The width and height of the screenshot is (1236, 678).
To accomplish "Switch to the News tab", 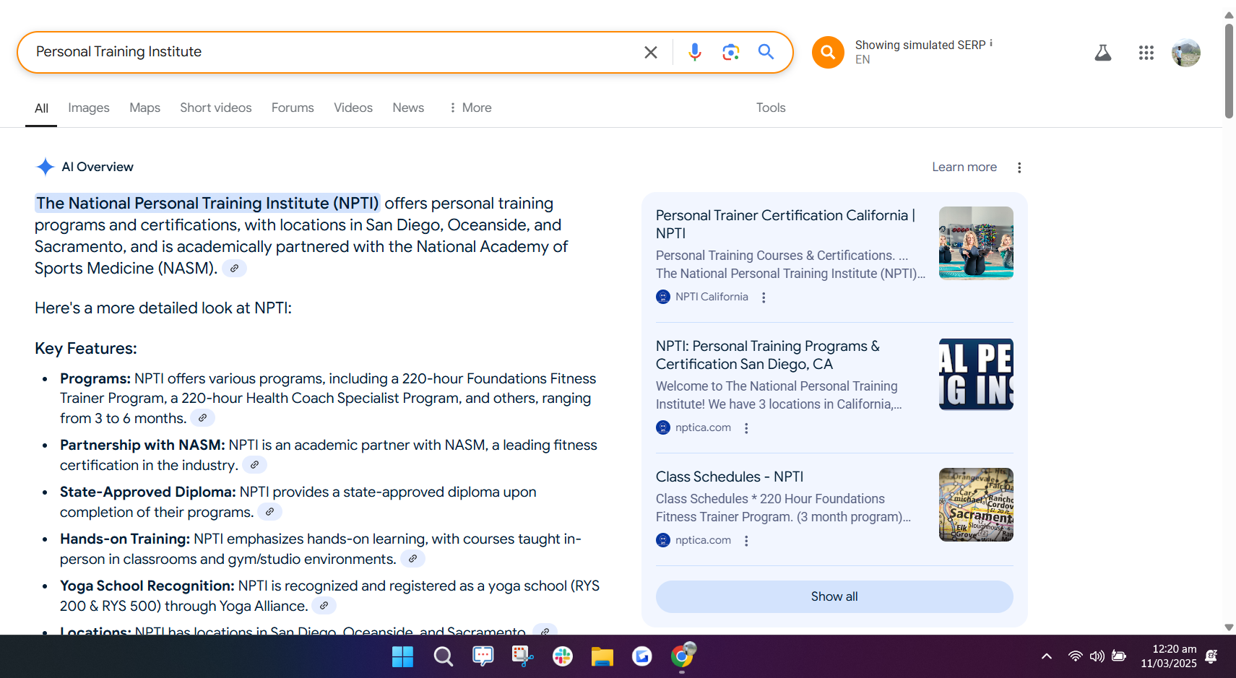I will [x=408, y=108].
